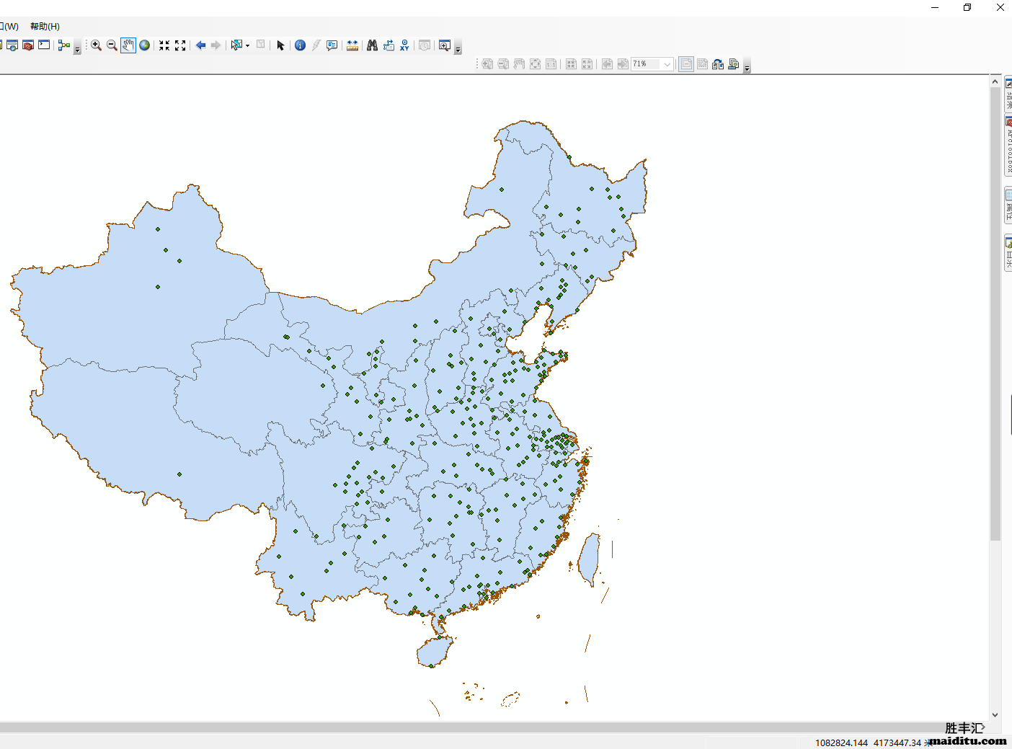Toggle the Pan hand tool
1012x749 pixels.
pos(128,45)
